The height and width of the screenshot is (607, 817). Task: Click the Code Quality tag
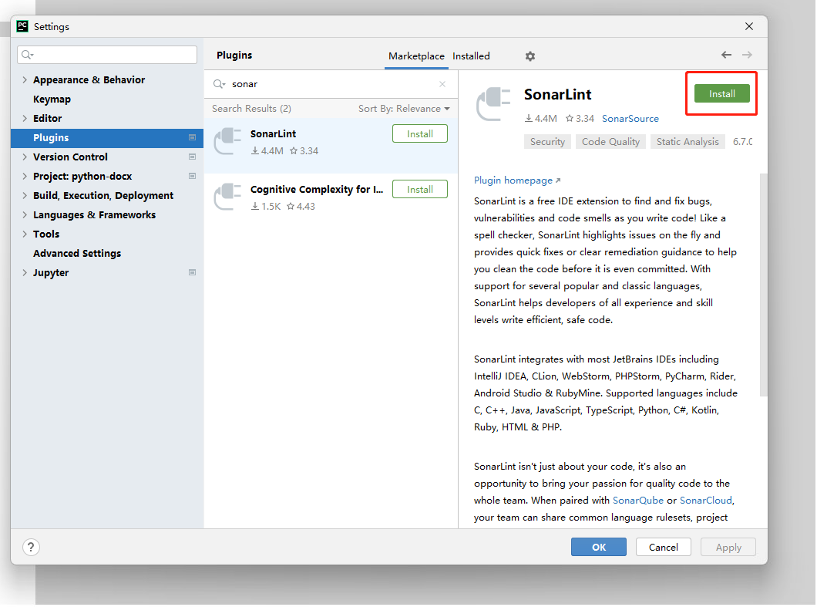610,142
